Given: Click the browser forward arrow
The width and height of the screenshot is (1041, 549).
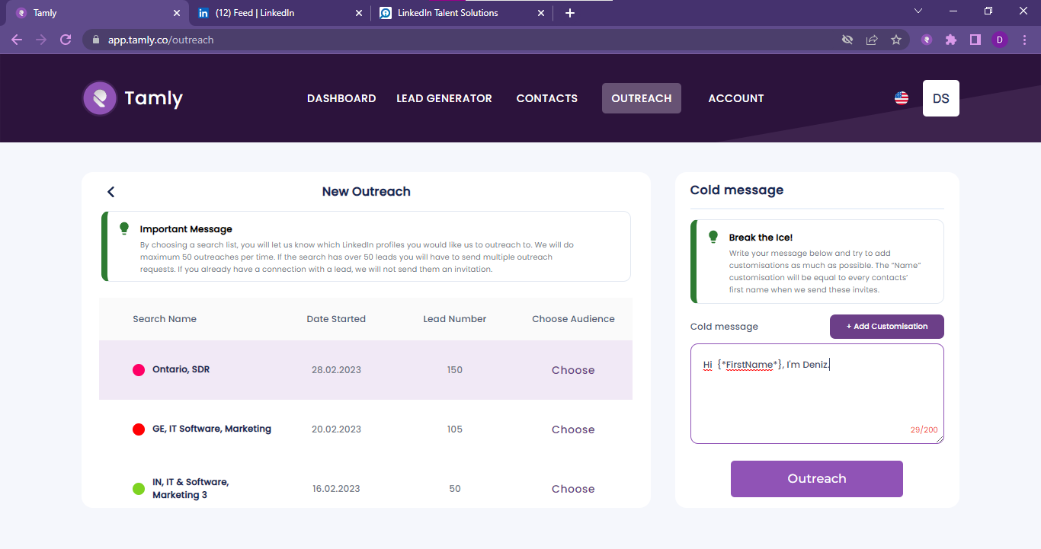Looking at the screenshot, I should pos(41,40).
